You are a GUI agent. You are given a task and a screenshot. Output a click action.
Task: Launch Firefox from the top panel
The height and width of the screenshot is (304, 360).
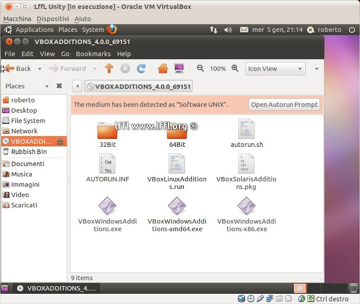coord(112,30)
